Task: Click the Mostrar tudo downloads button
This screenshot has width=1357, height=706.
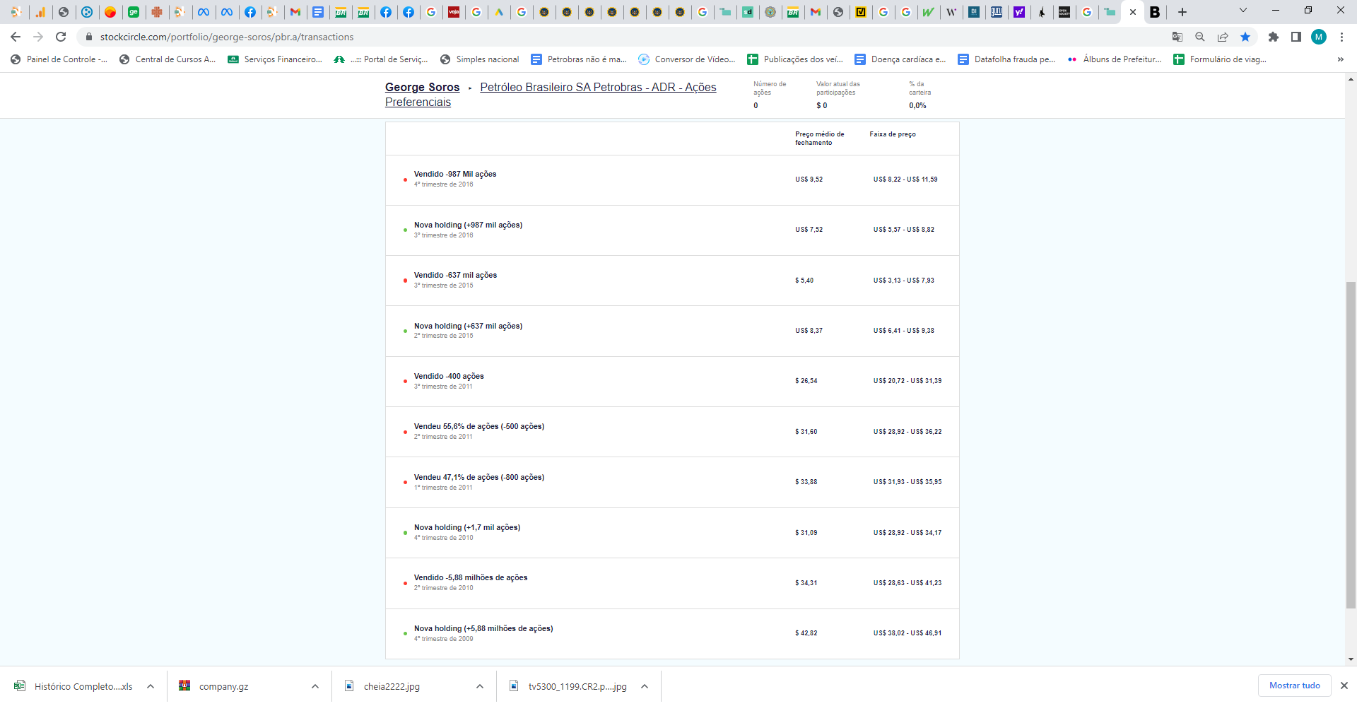Action: click(x=1294, y=686)
